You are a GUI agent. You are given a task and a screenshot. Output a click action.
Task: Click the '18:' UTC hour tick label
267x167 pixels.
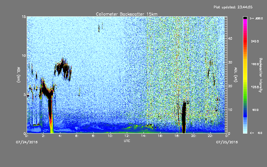pos(177,136)
